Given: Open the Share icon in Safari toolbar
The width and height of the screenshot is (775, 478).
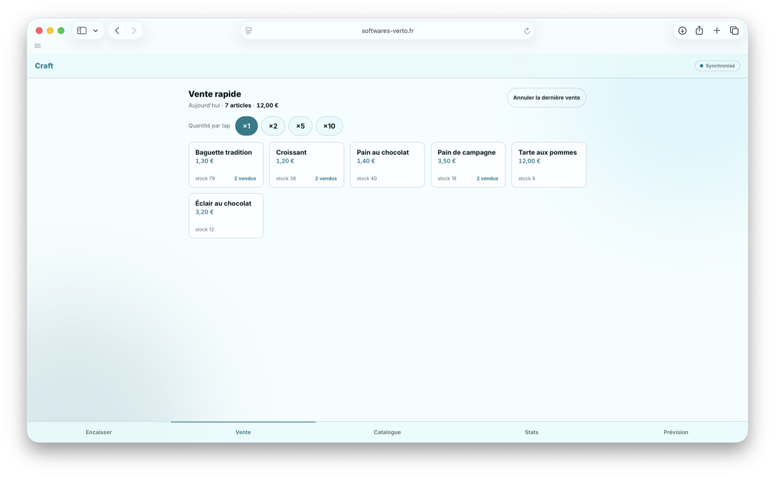Looking at the screenshot, I should [699, 31].
